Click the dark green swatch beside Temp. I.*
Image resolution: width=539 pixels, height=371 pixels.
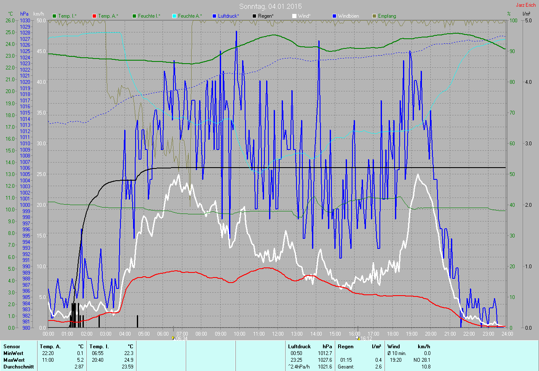point(54,16)
